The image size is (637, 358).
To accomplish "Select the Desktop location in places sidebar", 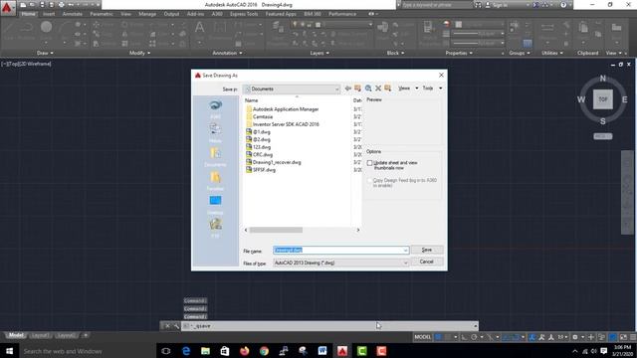I will [x=215, y=204].
